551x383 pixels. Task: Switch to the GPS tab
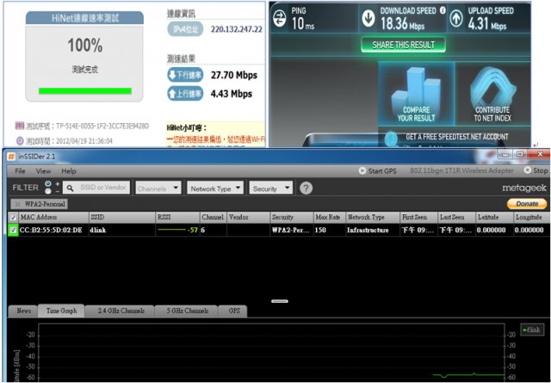[233, 311]
